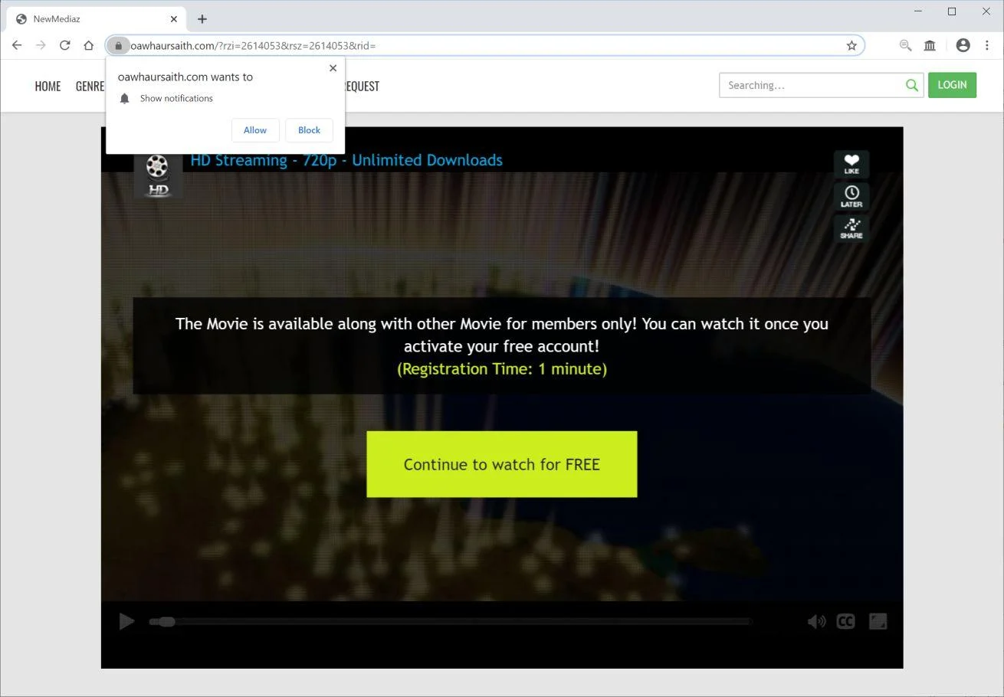Click the video progress bar
This screenshot has width=1004, height=697.
point(451,621)
